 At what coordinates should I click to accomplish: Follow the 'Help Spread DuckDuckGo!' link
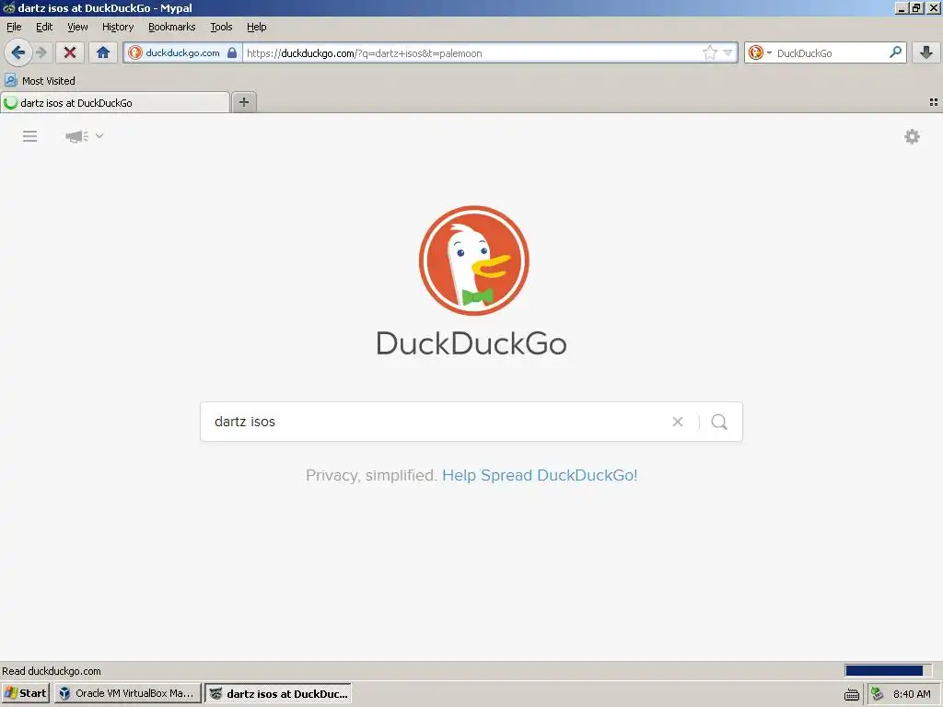pyautogui.click(x=540, y=475)
